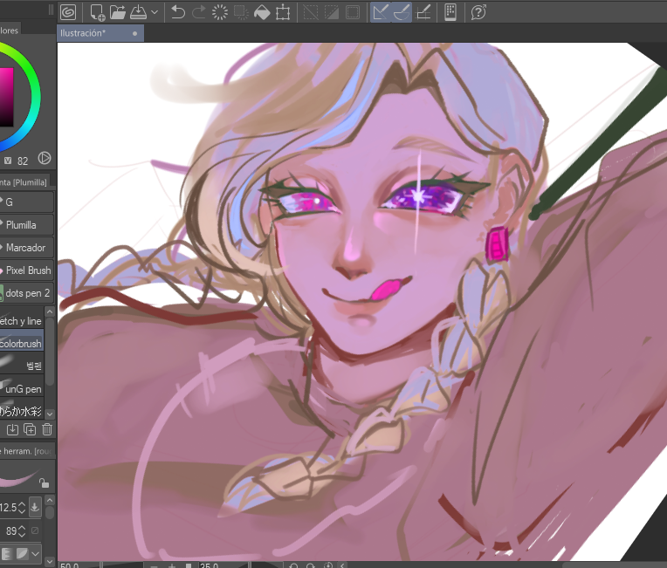The height and width of the screenshot is (568, 667).
Task: Expand the brush shape preset dropdown
Action: pos(35,554)
